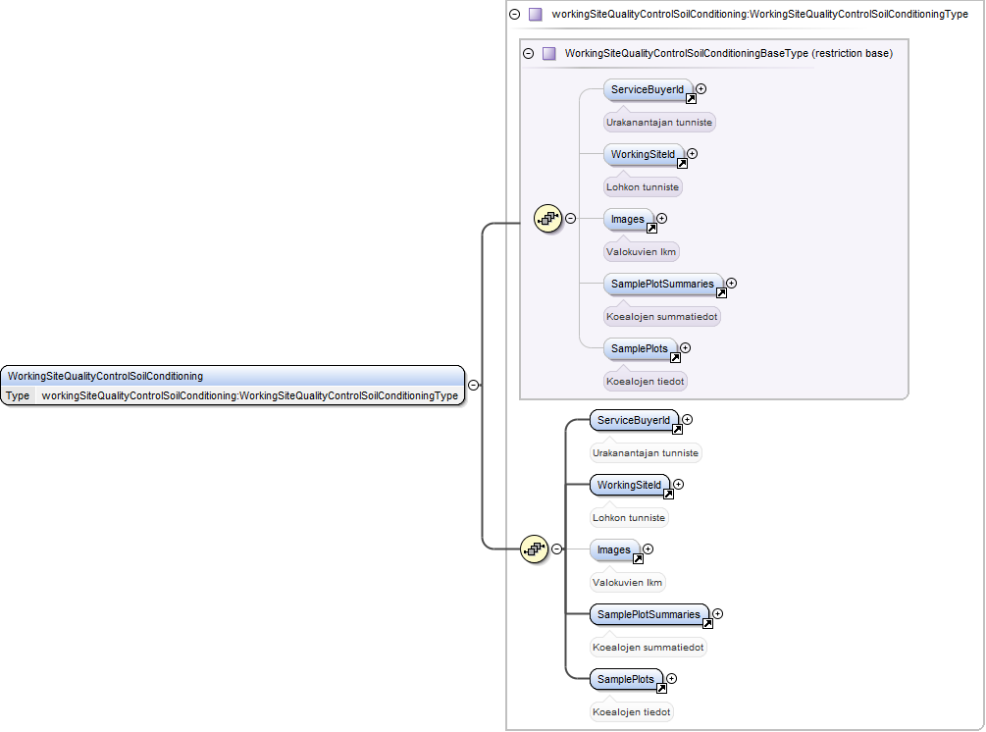
Task: Click the reference arrow on SamplePlots in the restriction base
Action: (x=675, y=358)
